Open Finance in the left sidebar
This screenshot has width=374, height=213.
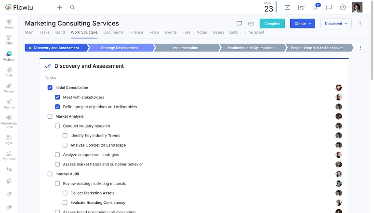9,104
